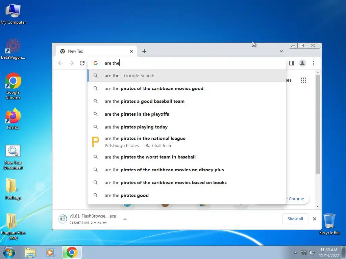The height and width of the screenshot is (259, 346).
Task: Open the Chrome side panel icon
Action: [292, 63]
